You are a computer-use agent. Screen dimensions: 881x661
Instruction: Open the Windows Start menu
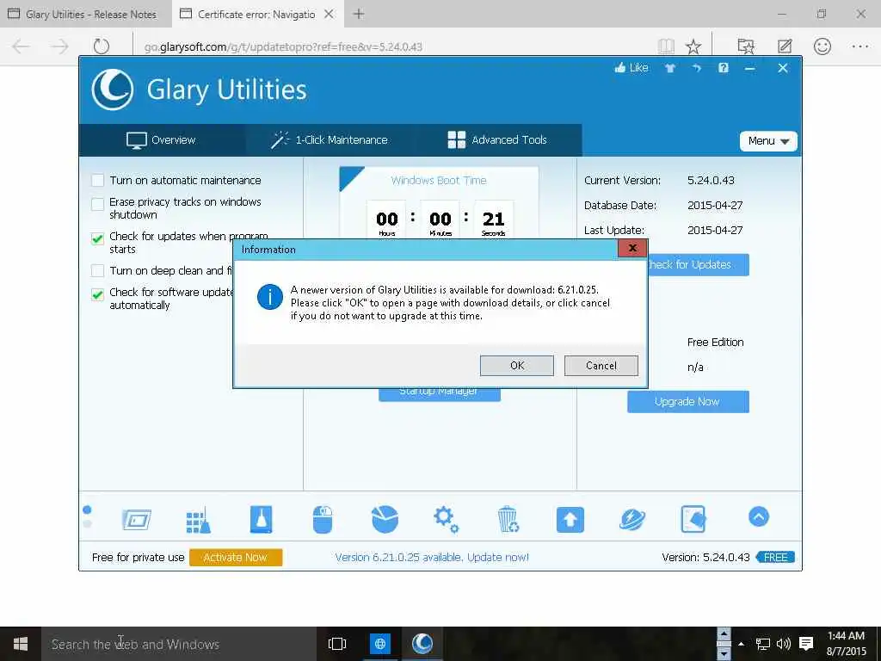pos(21,644)
